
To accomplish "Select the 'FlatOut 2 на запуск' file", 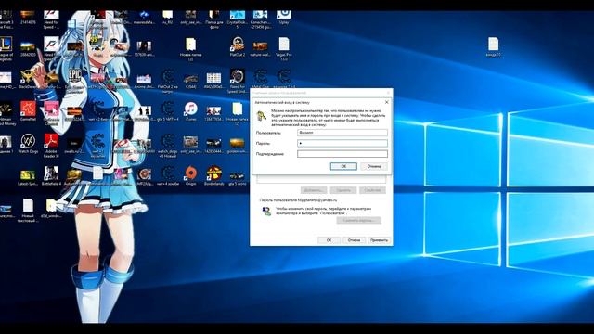I will point(168,77).
